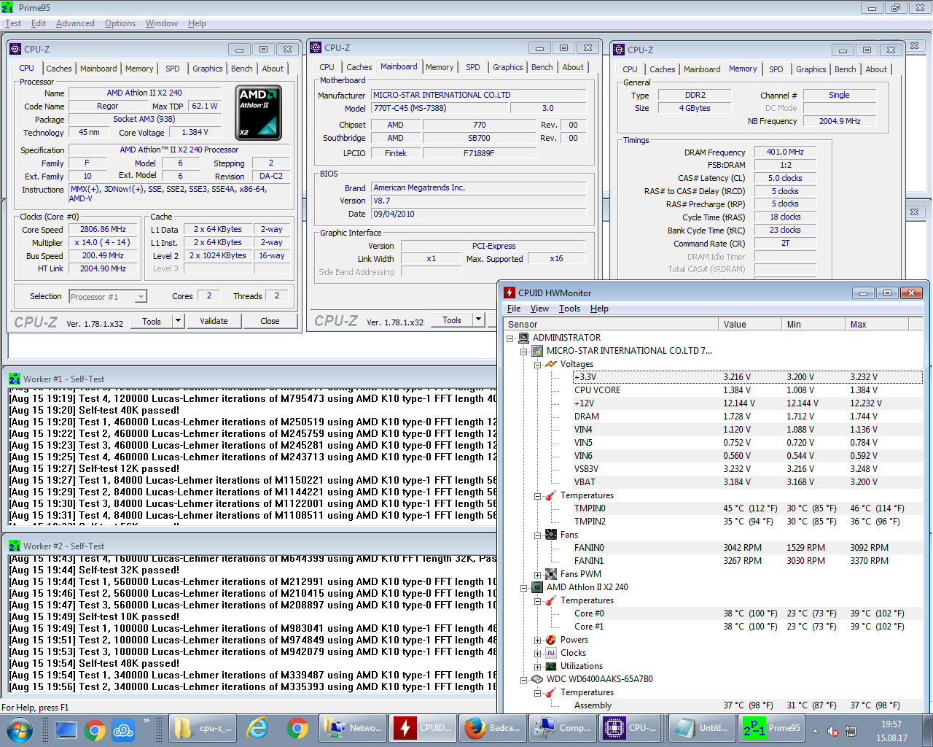
Task: Click the AMD Athlon II processor logo
Action: [x=259, y=113]
